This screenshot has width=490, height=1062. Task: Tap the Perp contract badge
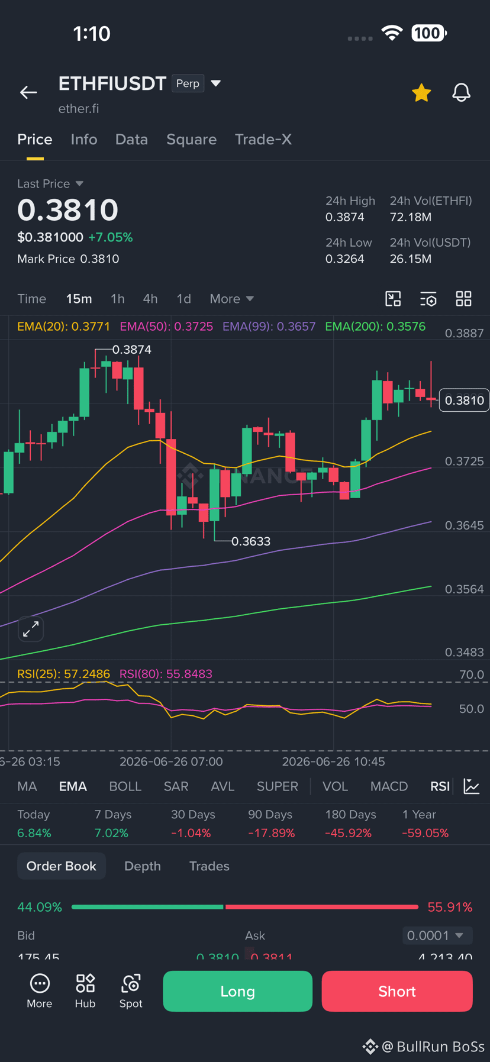tap(188, 83)
